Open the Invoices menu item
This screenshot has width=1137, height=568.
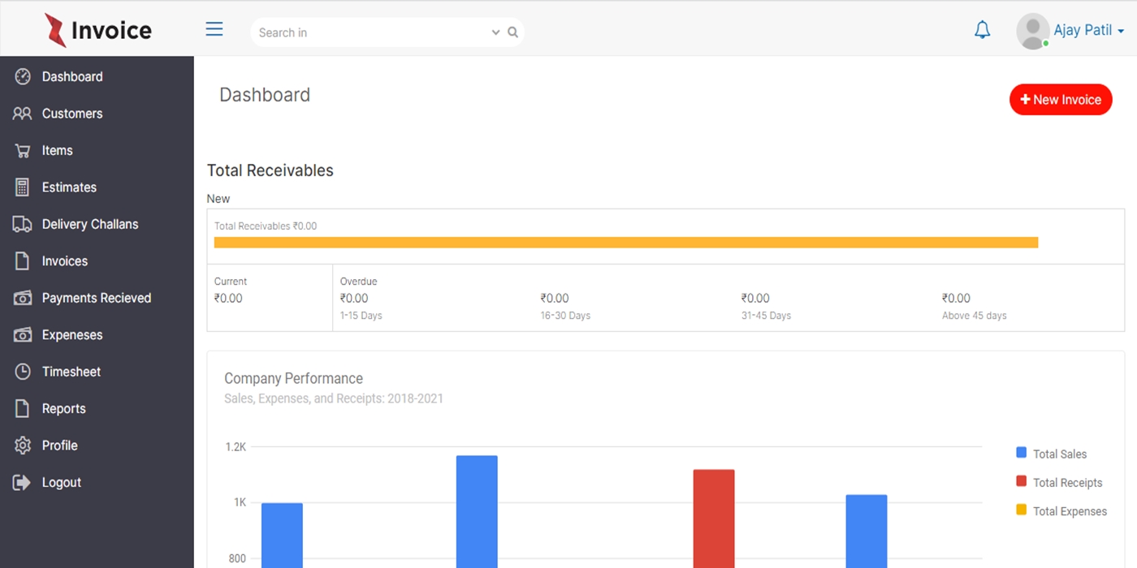coord(64,261)
